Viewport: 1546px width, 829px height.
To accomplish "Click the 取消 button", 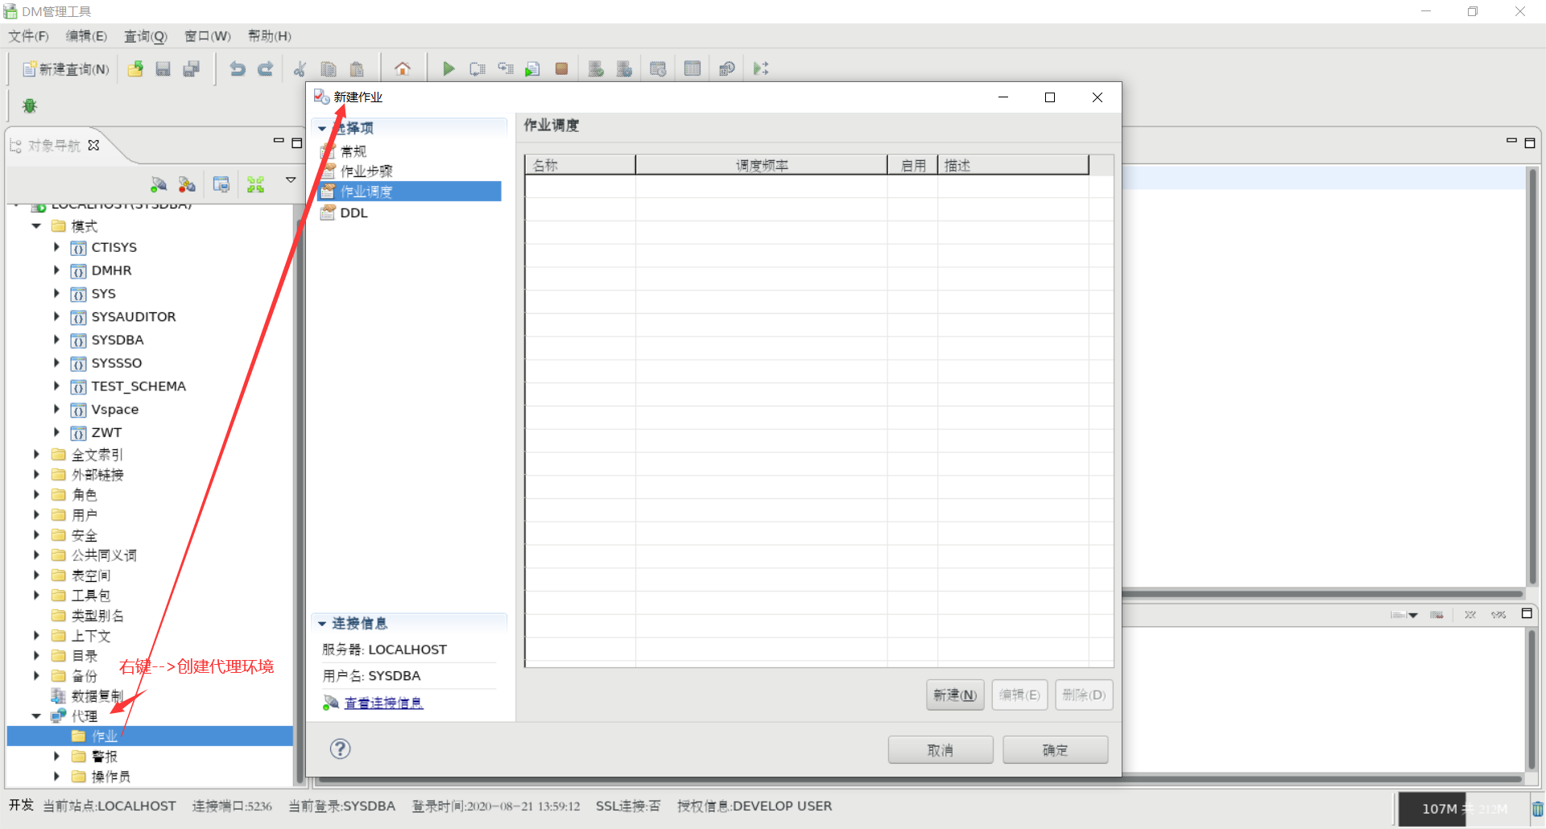I will coord(940,750).
